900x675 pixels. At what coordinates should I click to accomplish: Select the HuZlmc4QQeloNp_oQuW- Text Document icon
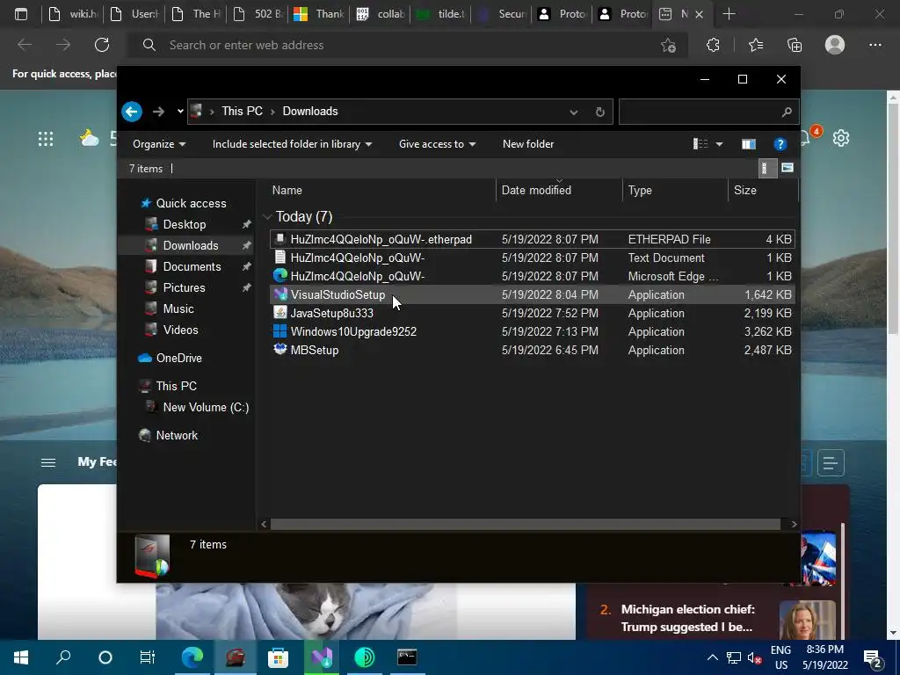(280, 258)
